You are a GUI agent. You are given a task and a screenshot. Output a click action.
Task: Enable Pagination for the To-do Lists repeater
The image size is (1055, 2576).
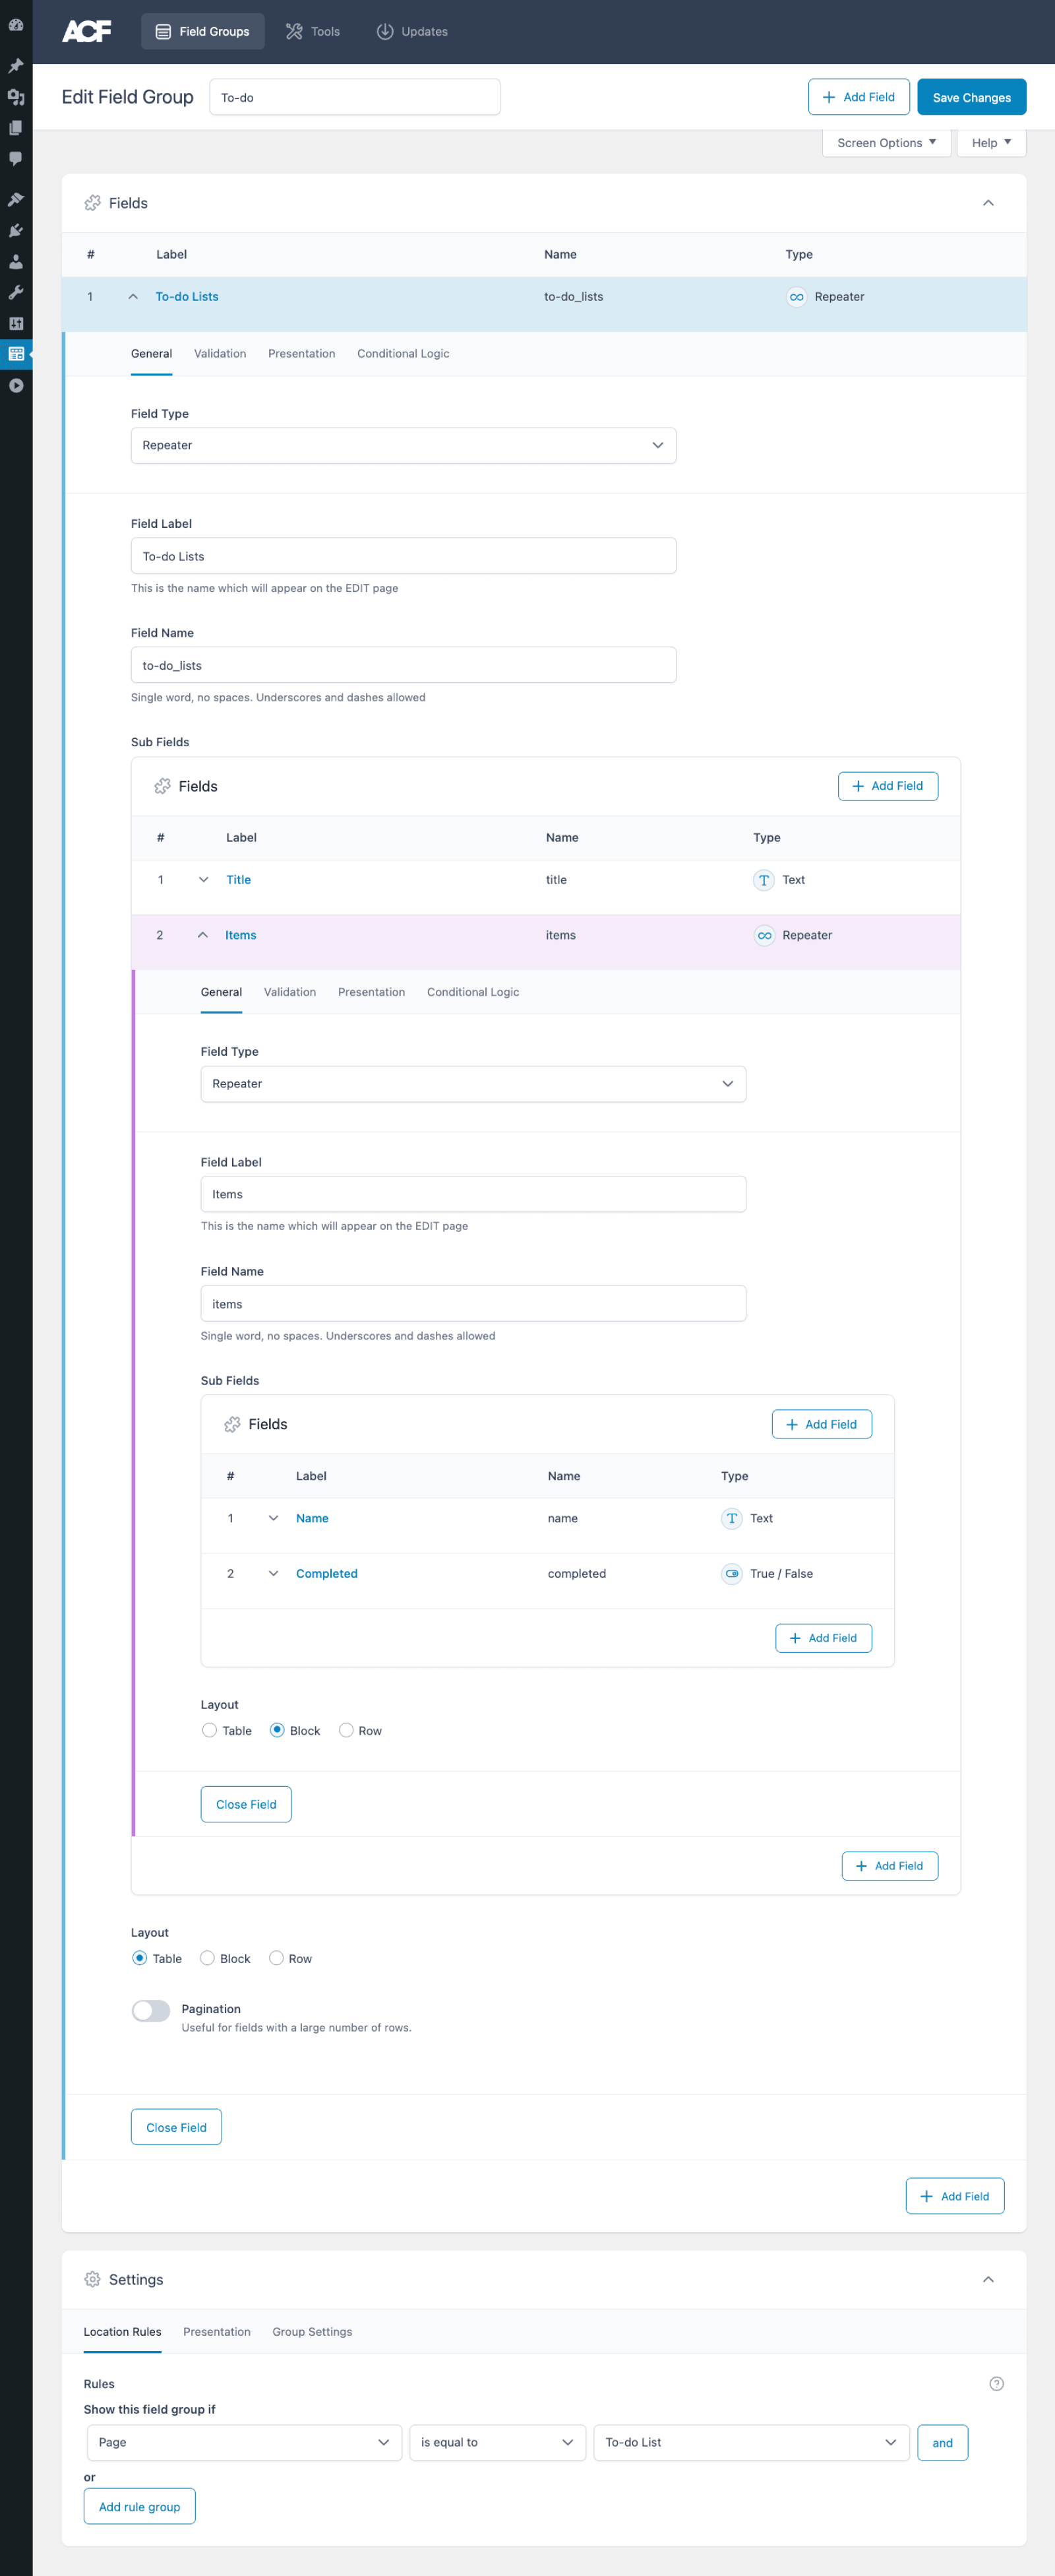point(151,2010)
